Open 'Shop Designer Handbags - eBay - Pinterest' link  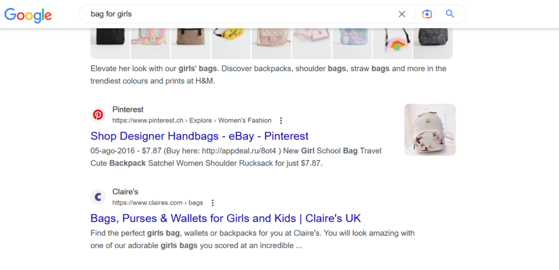pos(199,136)
